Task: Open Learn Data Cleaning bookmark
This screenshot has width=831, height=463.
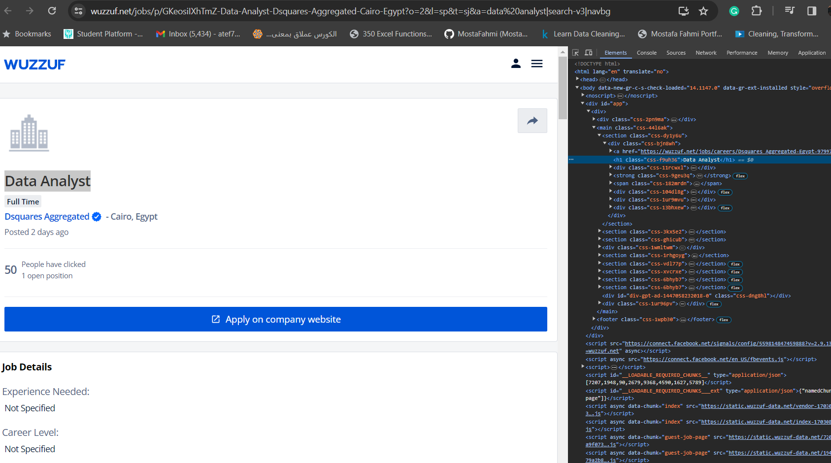Action: pyautogui.click(x=583, y=34)
